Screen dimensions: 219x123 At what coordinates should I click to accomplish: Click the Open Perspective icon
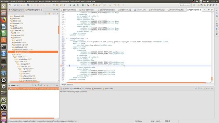(x=194, y=5)
